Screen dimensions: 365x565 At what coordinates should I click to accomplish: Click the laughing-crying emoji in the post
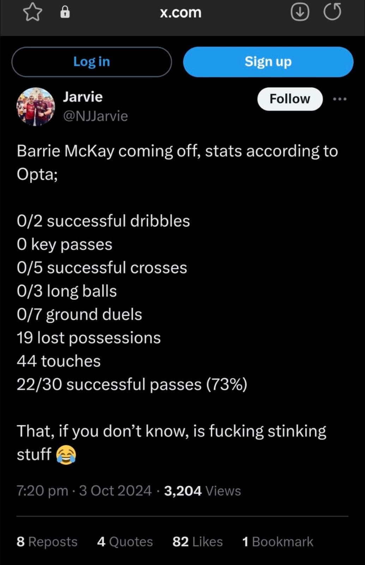[66, 455]
